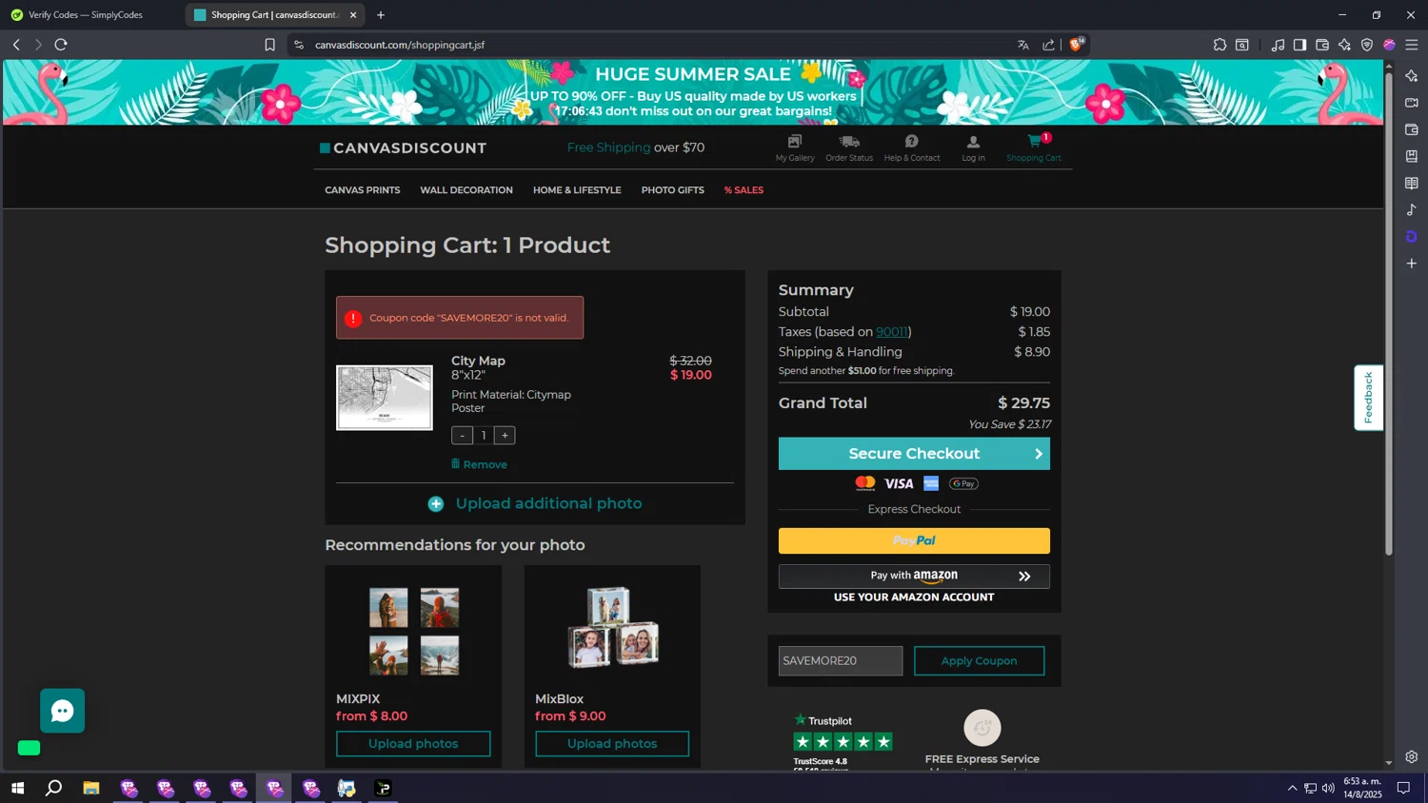Open browser extensions puzzle icon
Image resolution: width=1428 pixels, height=803 pixels.
pos(1220,45)
